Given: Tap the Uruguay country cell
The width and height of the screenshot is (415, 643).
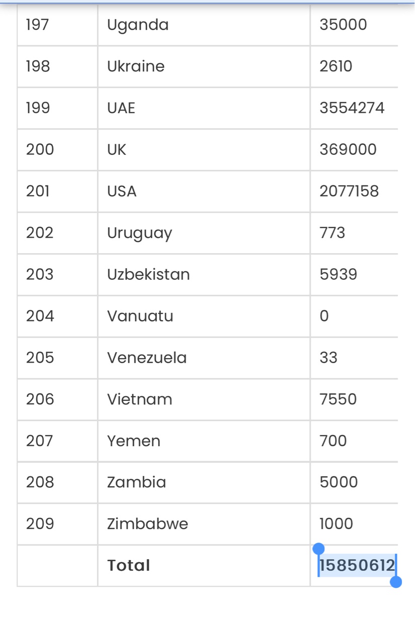Looking at the screenshot, I should pos(139,233).
